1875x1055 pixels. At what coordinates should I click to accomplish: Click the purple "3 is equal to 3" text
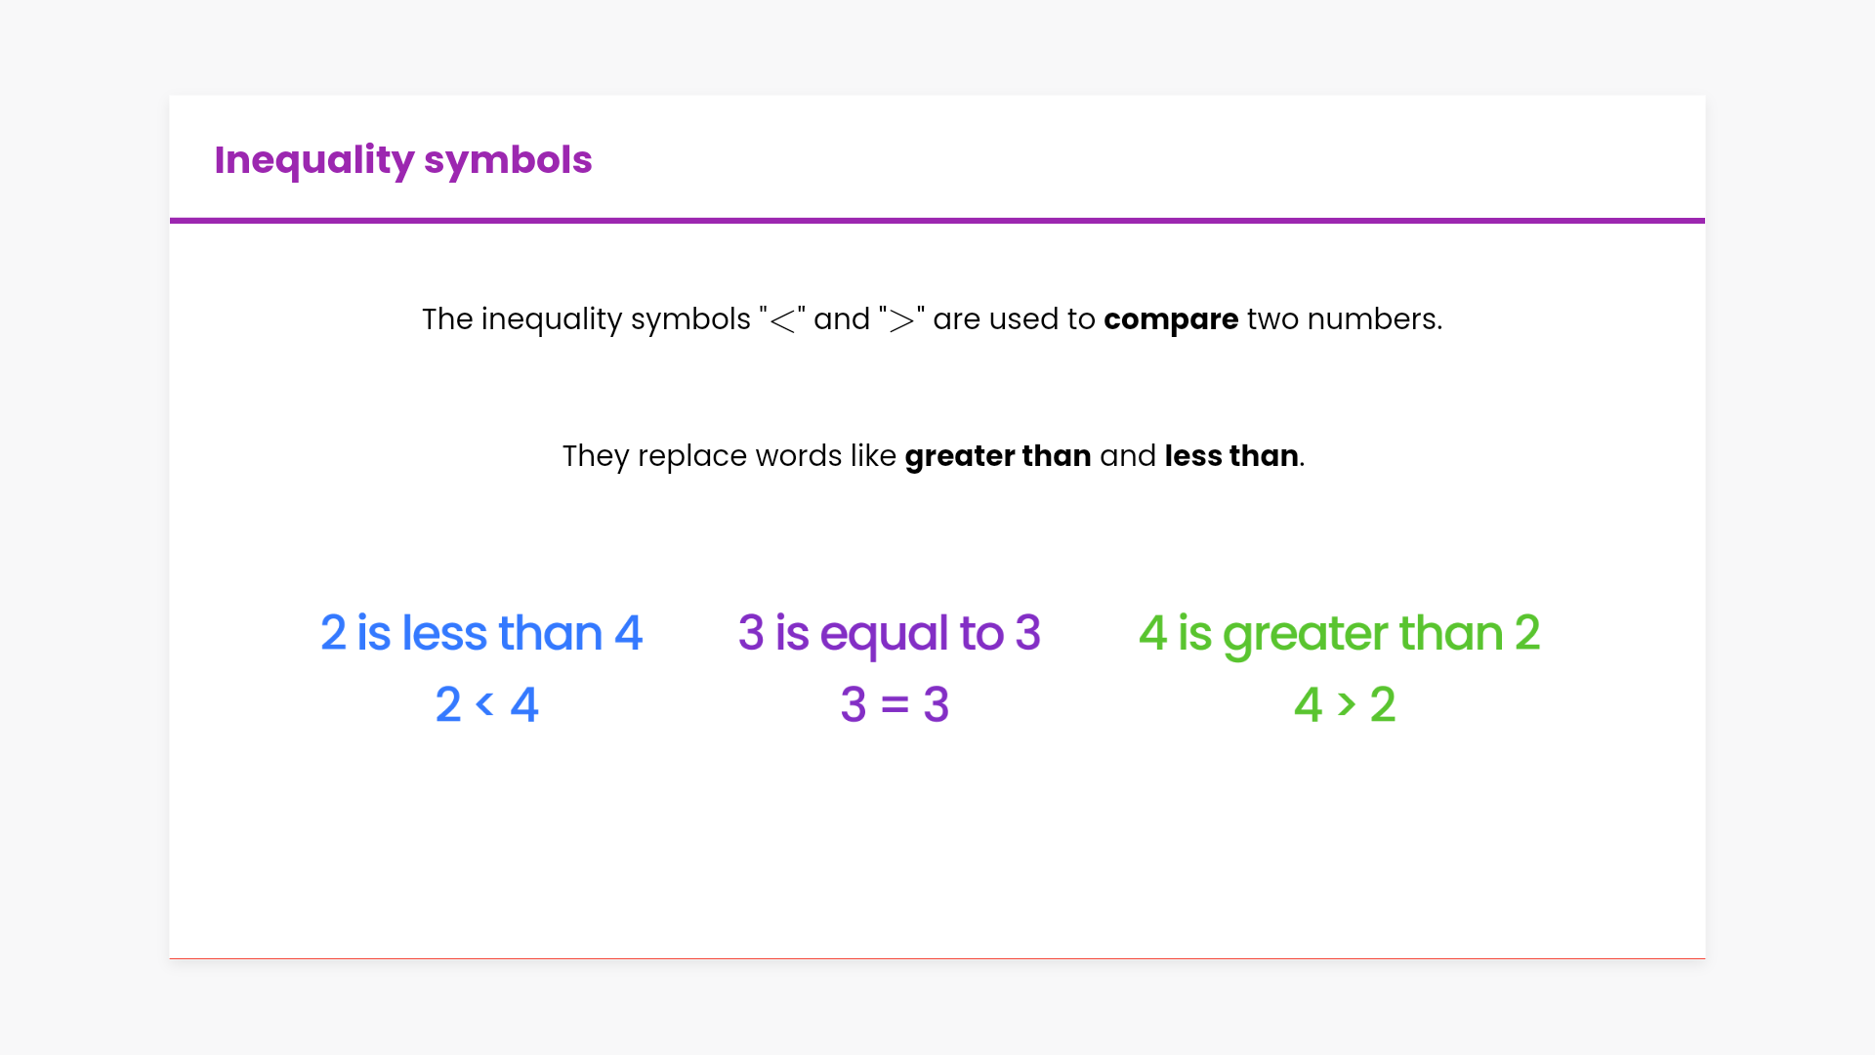890,633
